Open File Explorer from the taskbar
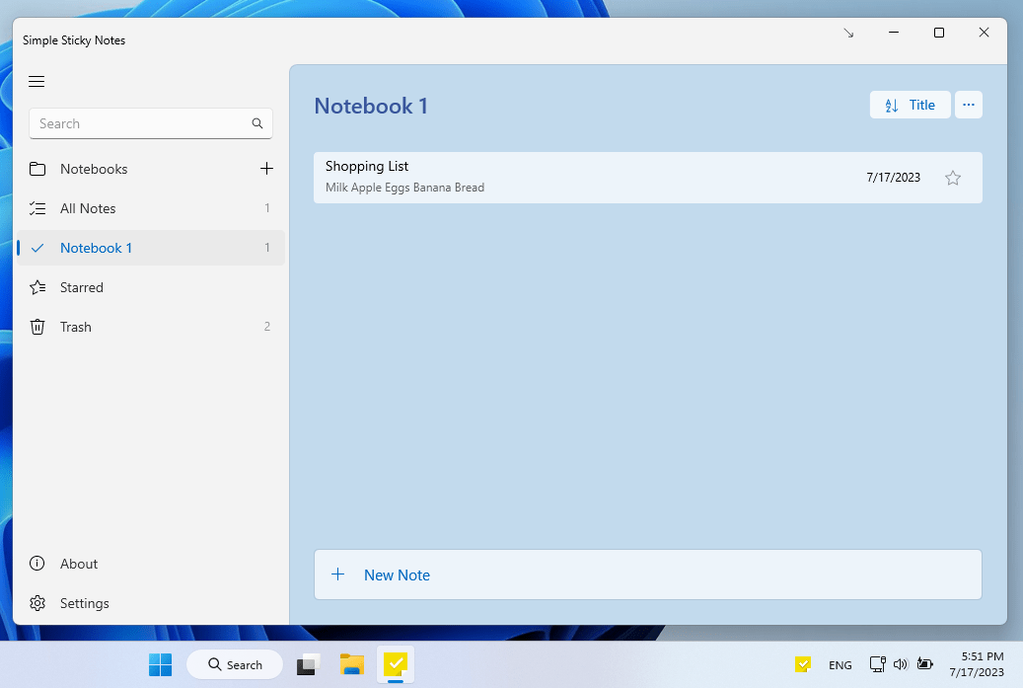This screenshot has width=1023, height=688. pyautogui.click(x=352, y=665)
